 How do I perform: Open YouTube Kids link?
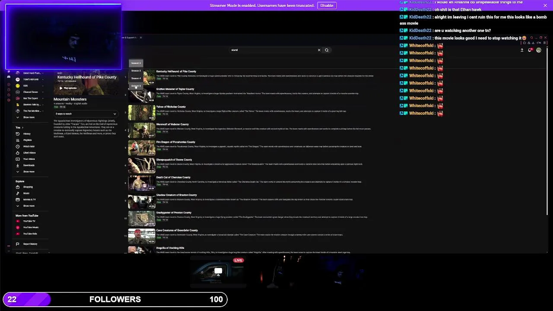30,234
